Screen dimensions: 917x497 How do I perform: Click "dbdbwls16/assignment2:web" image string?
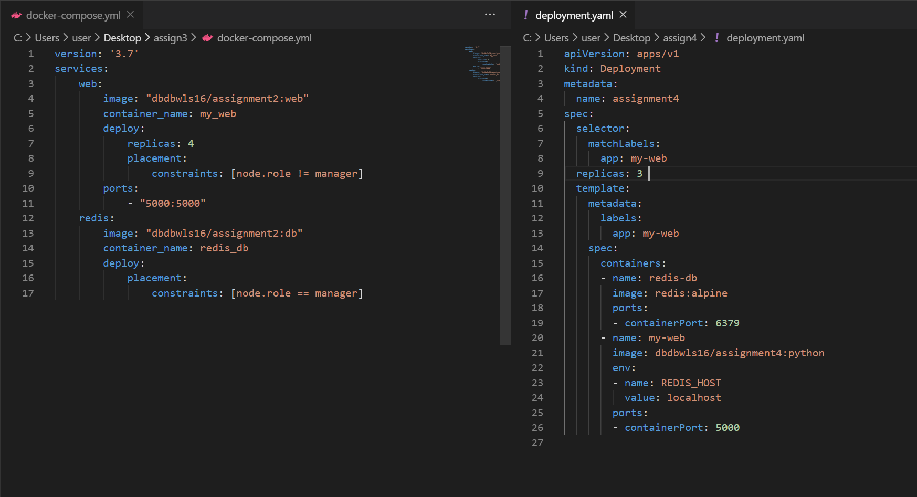coord(227,98)
